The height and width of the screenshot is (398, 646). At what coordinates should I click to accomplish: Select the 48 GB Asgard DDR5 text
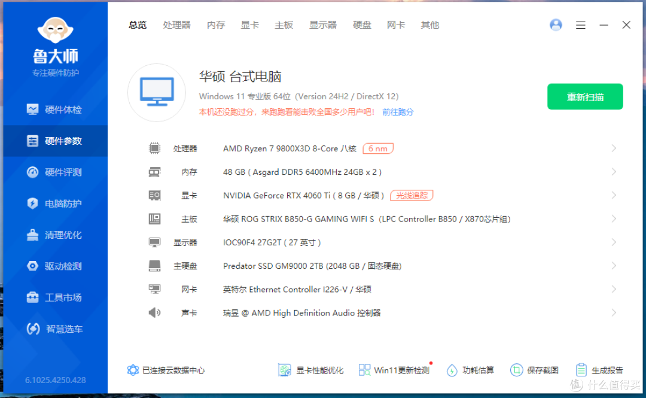point(303,172)
